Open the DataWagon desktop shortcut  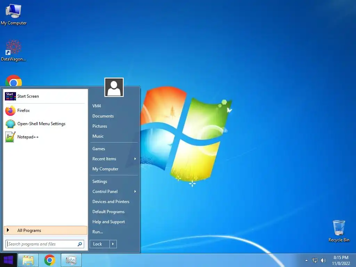14,50
